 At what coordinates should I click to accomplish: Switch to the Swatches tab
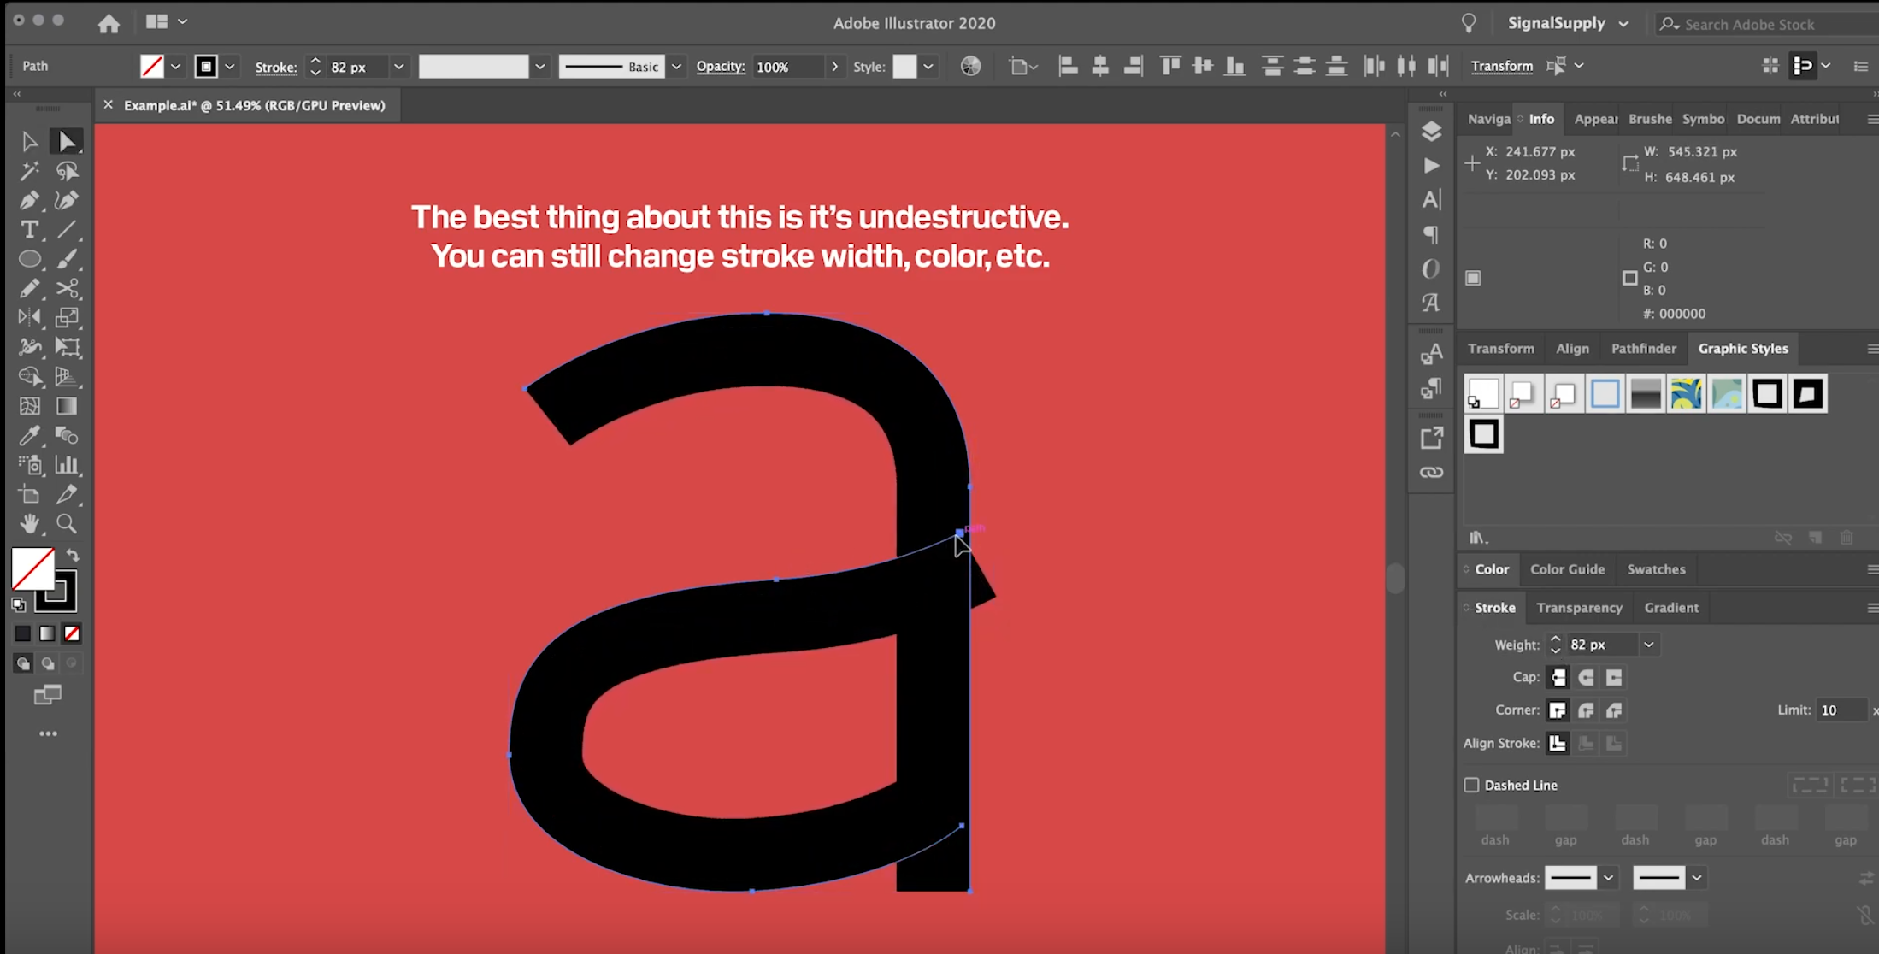(x=1656, y=569)
